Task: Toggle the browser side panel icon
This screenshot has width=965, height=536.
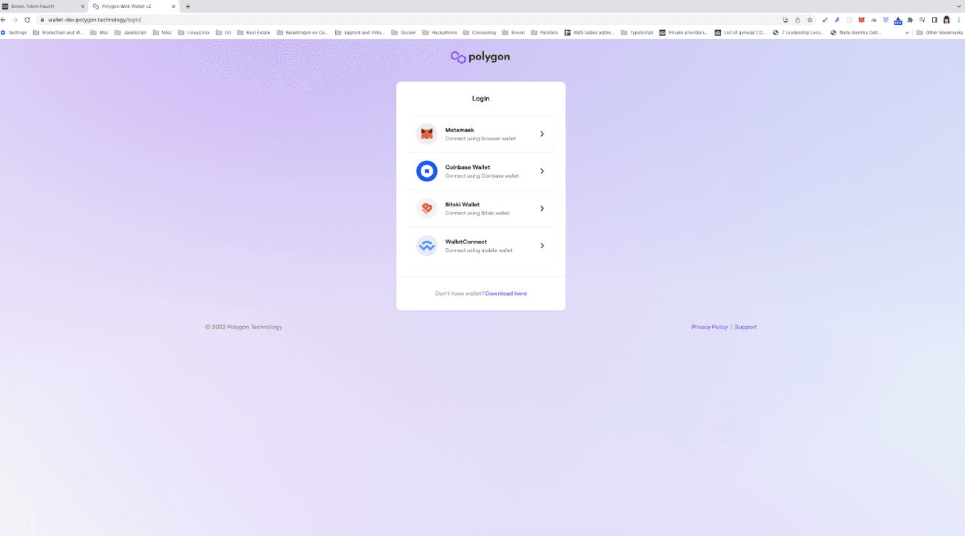Action: 934,20
